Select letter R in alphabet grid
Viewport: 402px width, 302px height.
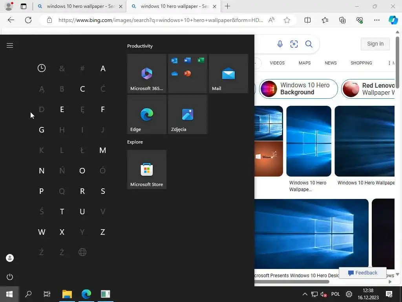click(82, 191)
